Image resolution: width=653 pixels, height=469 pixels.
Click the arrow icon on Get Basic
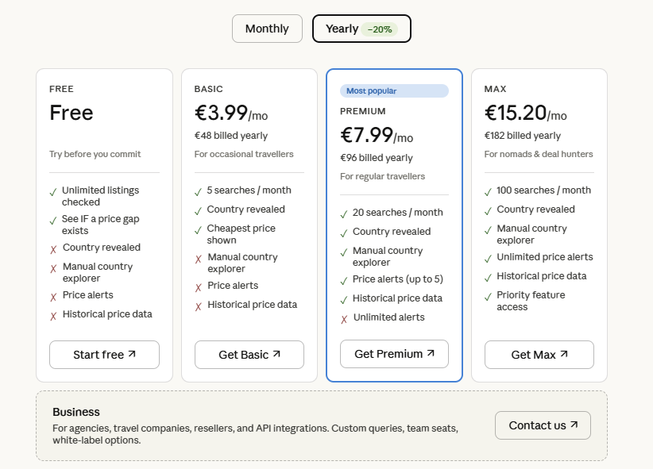pos(276,354)
